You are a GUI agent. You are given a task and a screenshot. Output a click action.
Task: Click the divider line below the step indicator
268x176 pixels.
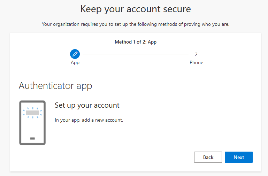click(x=136, y=70)
